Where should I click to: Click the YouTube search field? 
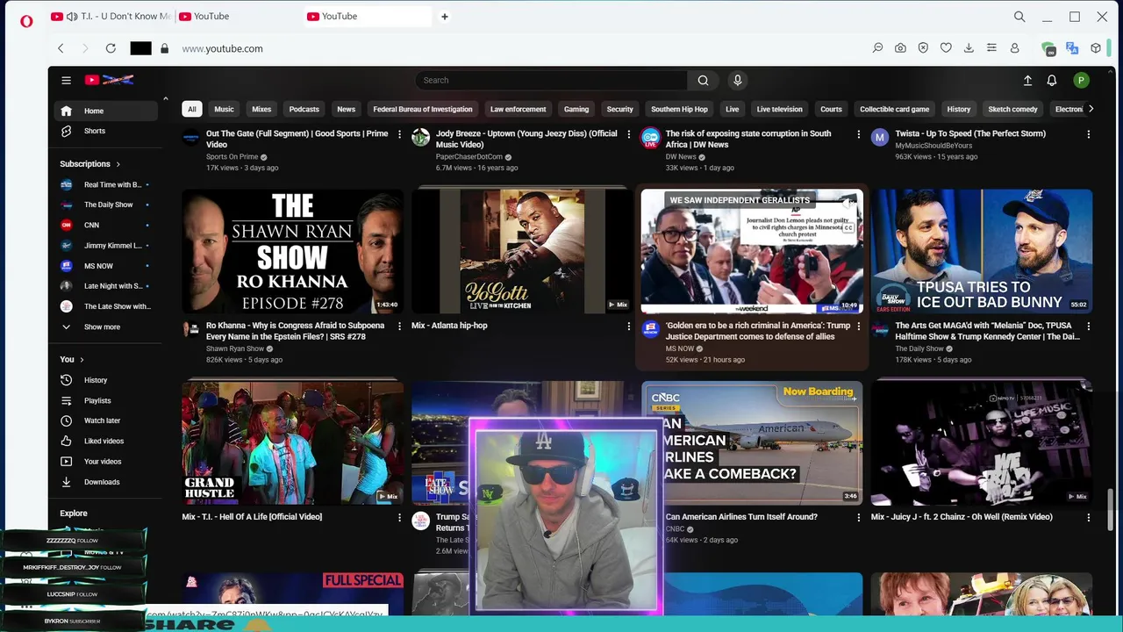click(x=551, y=80)
